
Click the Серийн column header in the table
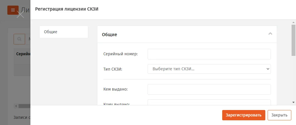[23, 54]
